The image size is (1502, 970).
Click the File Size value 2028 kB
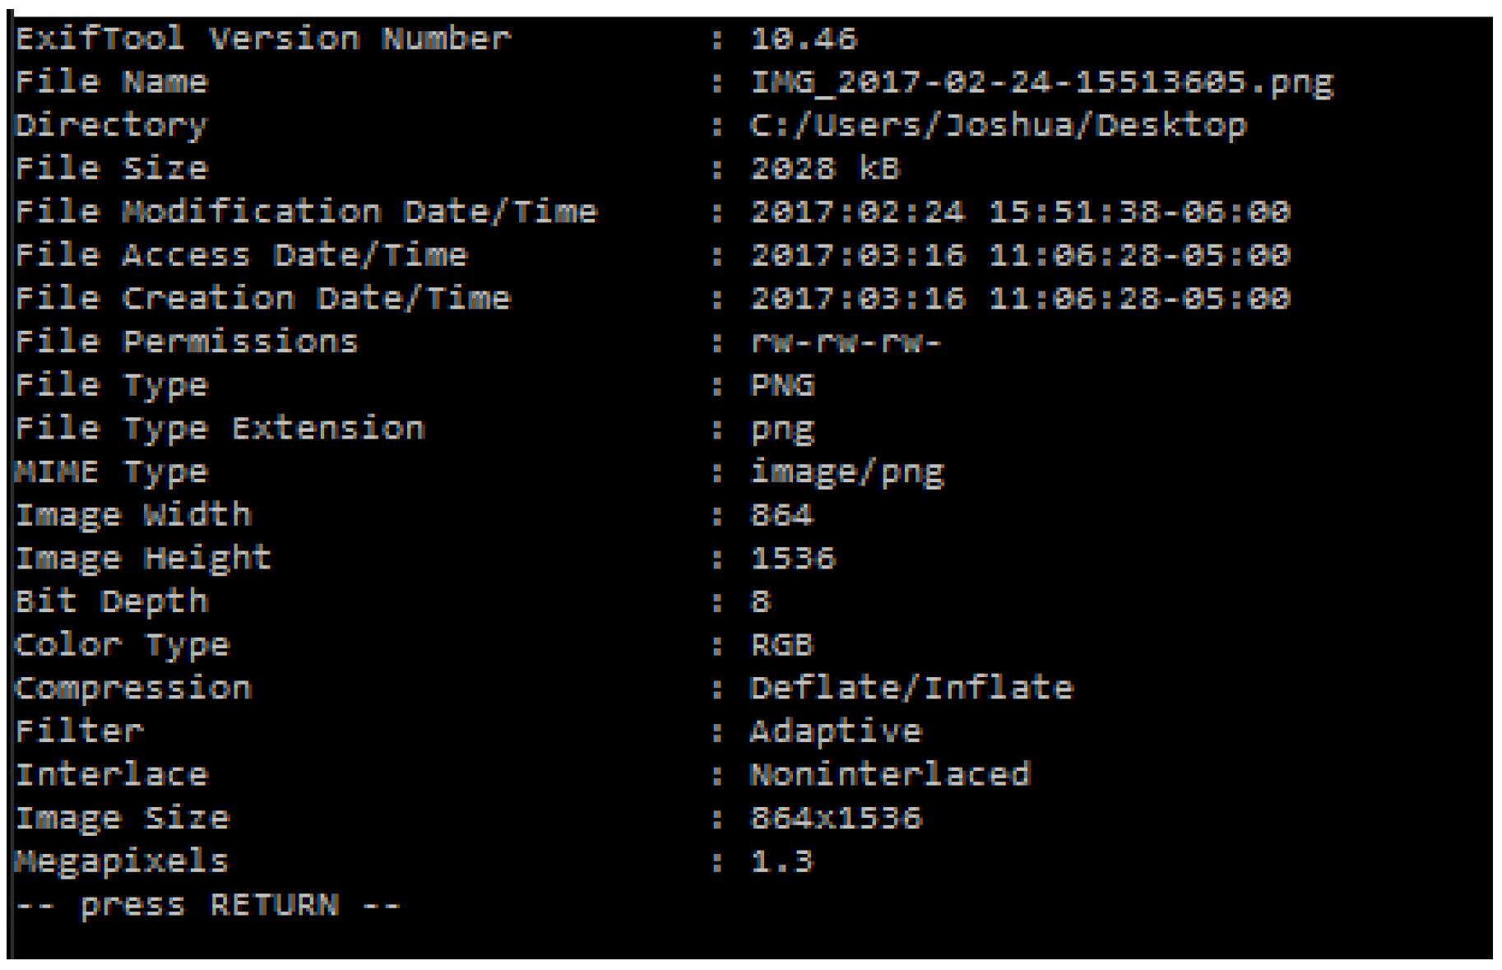[825, 169]
